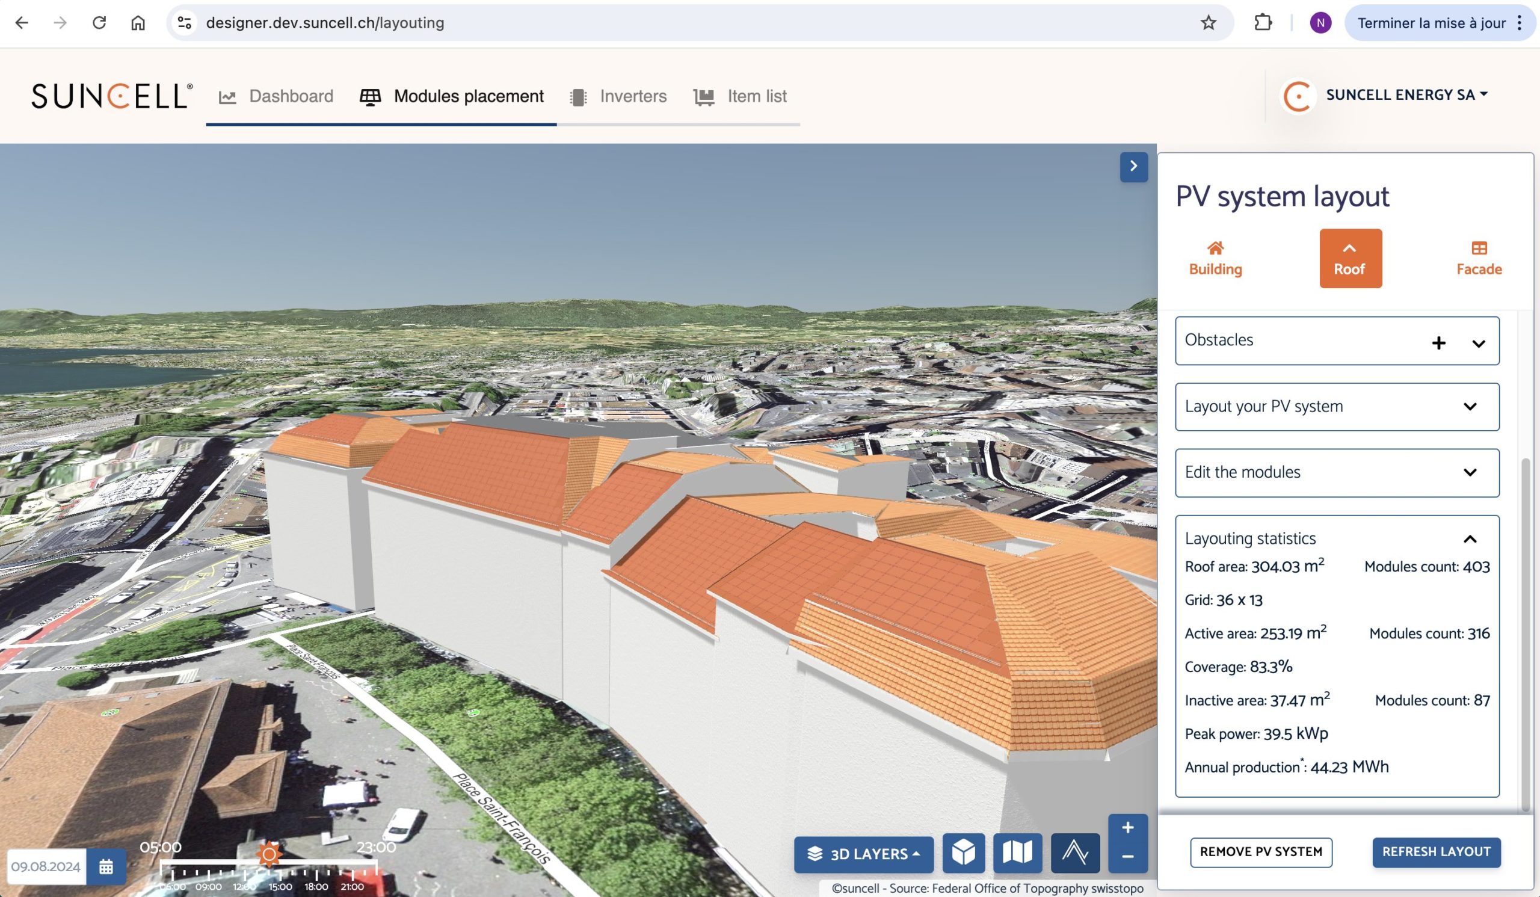Select the Facade mode
Screen dimensions: 1540x897
1478,259
